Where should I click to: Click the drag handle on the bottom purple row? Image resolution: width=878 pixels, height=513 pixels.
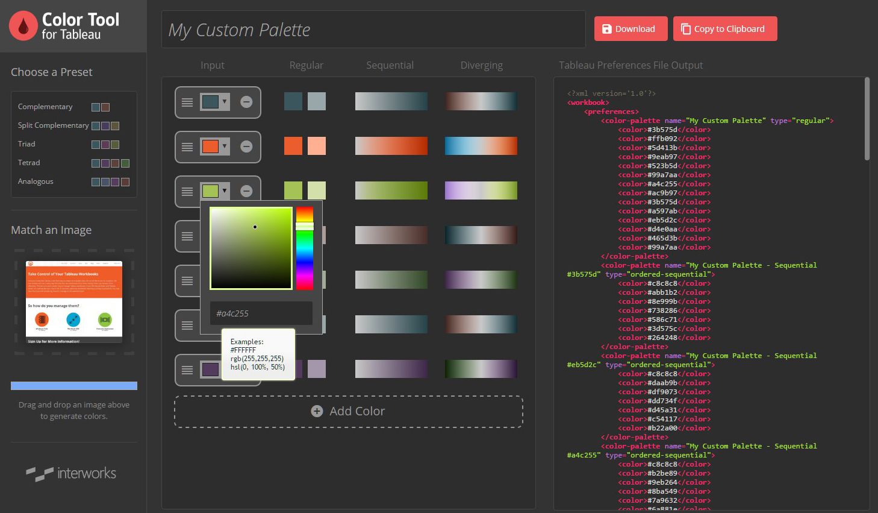coord(187,370)
